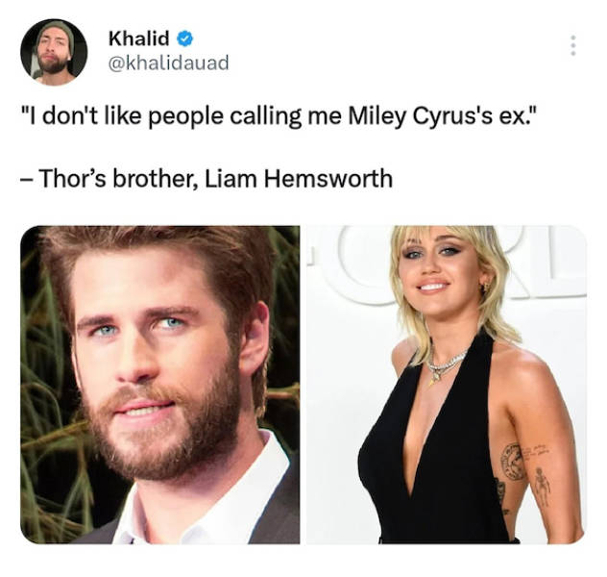Click the black halter dress in right photo
607x577 pixels.
pos(437,457)
